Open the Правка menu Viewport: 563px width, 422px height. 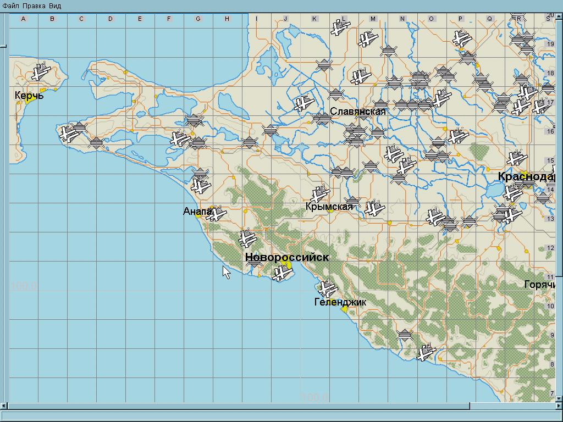(x=34, y=5)
